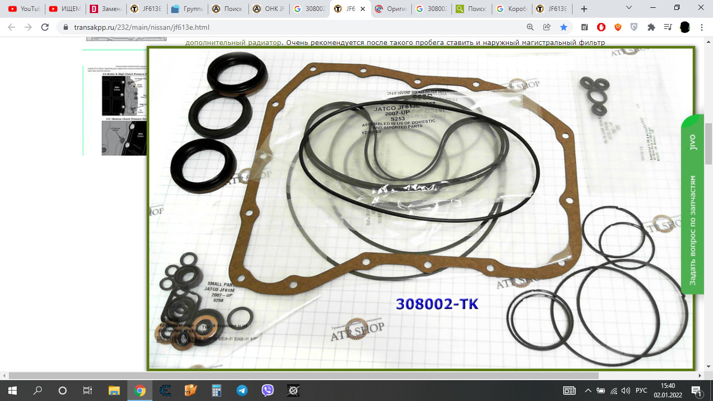The image size is (713, 401).
Task: Open the zoom magnifier icon in address bar
Action: 530,27
